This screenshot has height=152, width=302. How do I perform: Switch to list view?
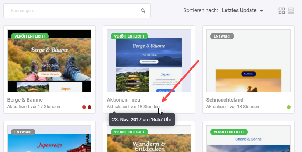tap(291, 11)
